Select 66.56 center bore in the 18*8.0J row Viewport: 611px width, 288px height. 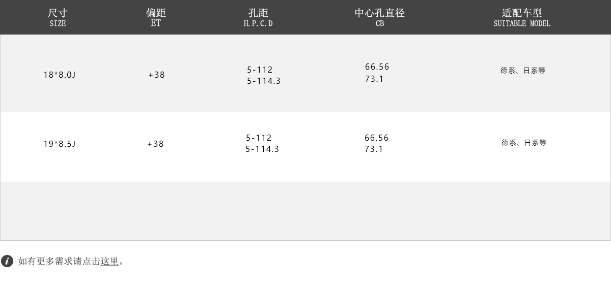pos(377,67)
